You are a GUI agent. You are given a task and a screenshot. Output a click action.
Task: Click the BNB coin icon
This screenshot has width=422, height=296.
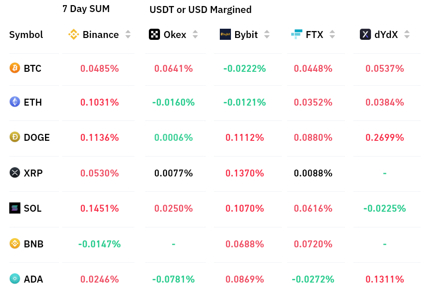15,243
